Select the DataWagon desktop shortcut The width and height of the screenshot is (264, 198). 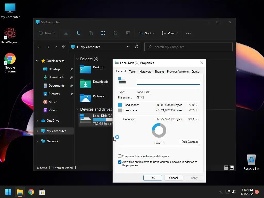pos(10,36)
